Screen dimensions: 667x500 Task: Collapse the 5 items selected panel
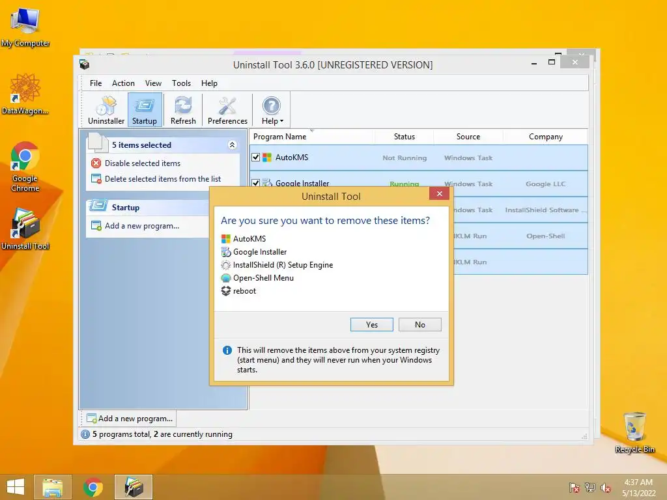point(233,145)
